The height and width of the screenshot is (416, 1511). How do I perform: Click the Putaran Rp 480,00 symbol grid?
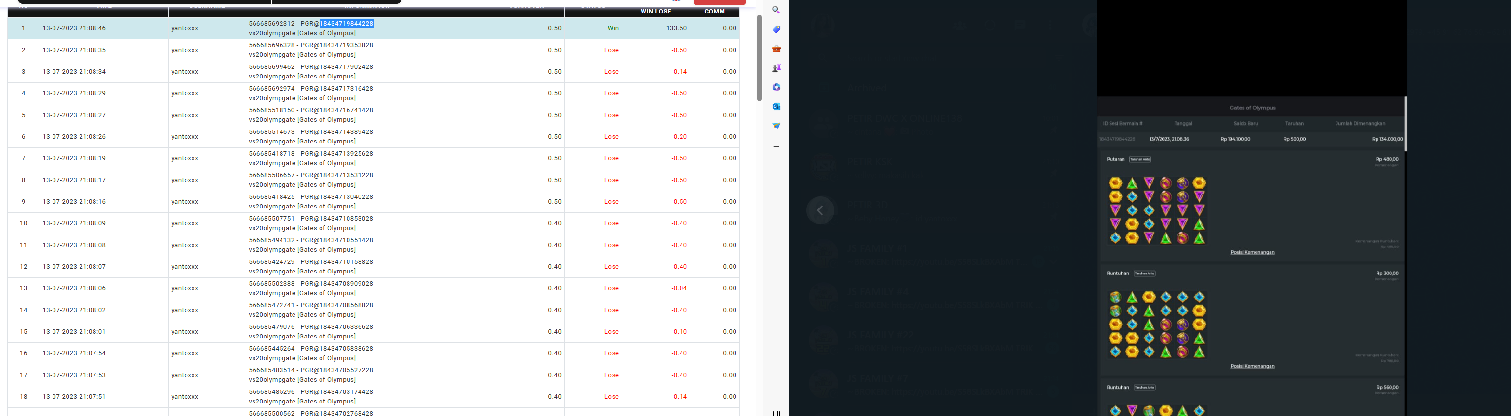click(x=1157, y=210)
